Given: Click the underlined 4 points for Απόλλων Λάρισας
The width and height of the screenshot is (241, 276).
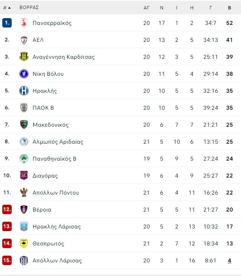Looking at the screenshot, I should tap(229, 260).
